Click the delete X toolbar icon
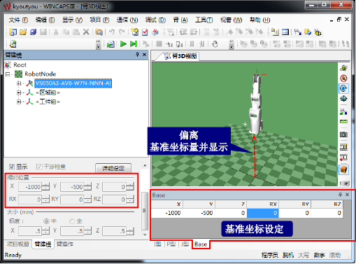Image resolution: width=356 pixels, height=264 pixels. 86,32
